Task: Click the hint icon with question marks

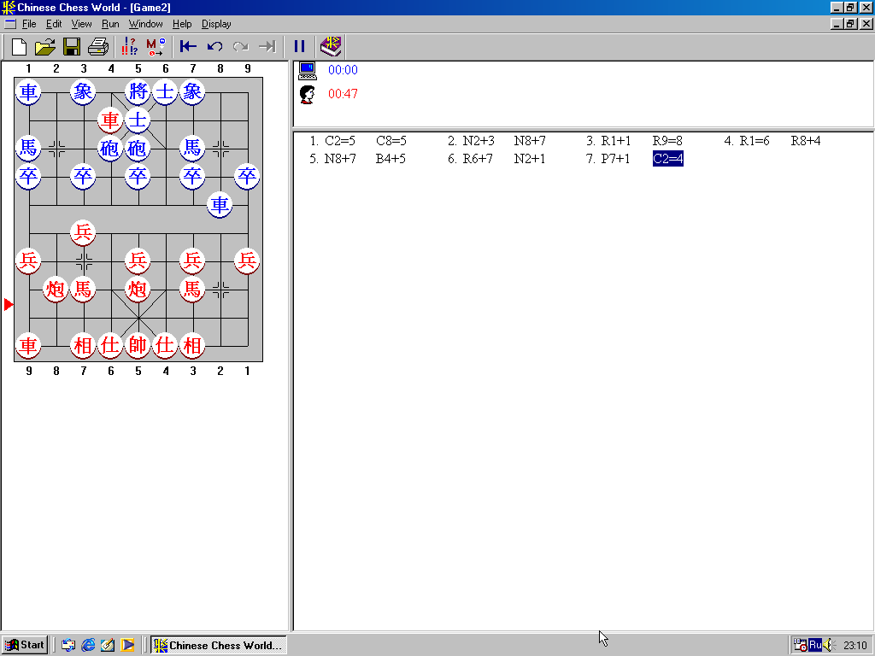Action: (130, 46)
